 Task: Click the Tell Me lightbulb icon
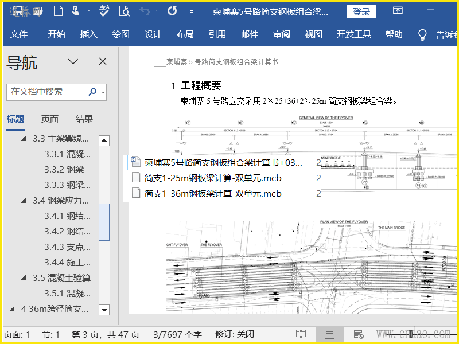pyautogui.click(x=422, y=34)
